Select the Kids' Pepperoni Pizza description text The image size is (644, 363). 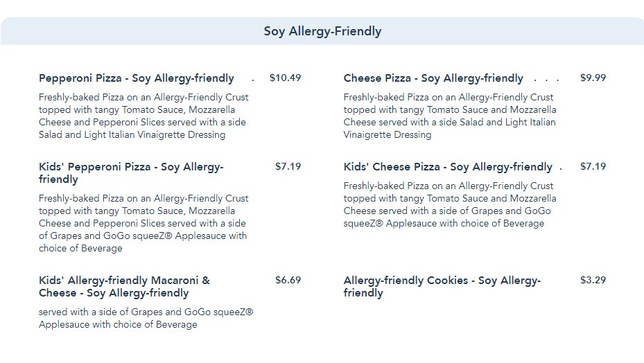[x=143, y=223]
